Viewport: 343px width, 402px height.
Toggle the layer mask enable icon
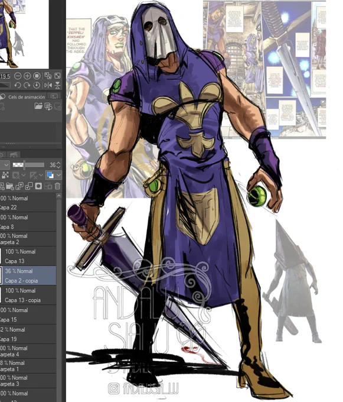tap(16, 176)
